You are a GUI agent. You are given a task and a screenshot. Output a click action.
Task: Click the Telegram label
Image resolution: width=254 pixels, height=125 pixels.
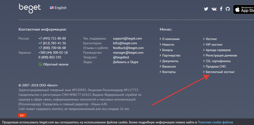90,57
